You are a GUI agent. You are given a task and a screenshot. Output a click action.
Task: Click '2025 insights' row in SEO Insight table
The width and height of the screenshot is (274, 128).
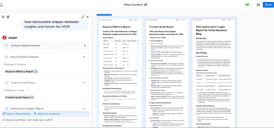[x=214, y=90]
